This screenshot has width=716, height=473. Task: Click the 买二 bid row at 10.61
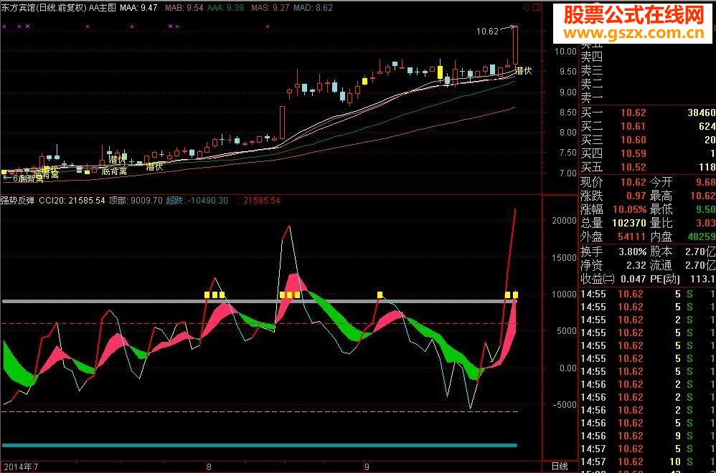[x=648, y=126]
